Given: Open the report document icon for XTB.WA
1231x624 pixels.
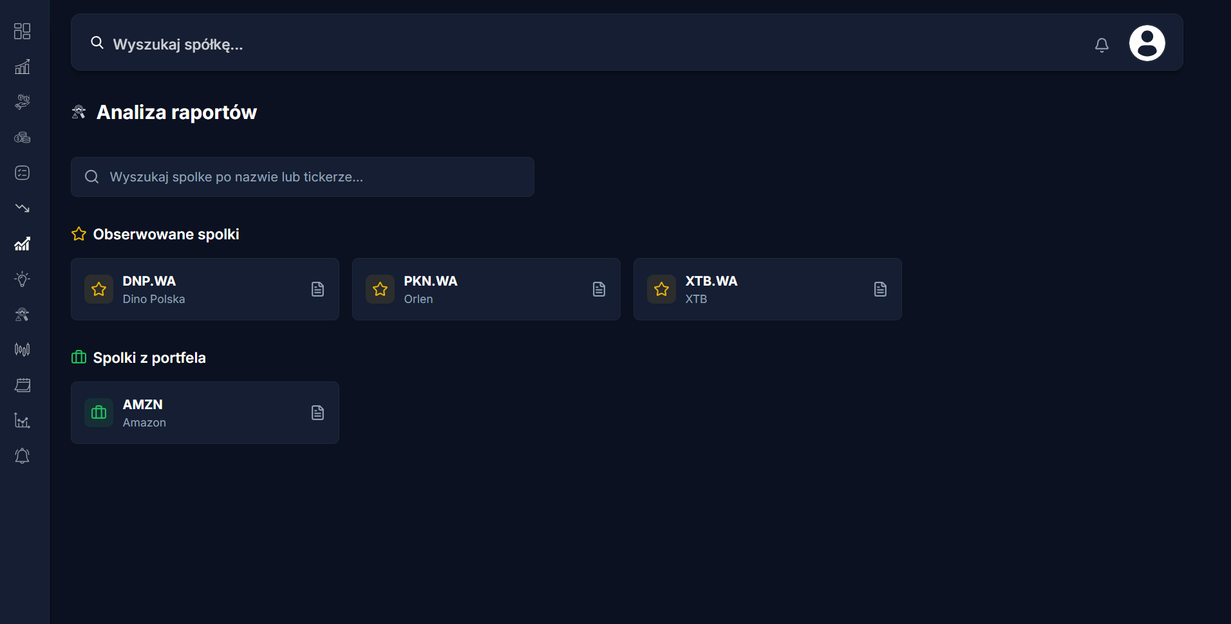Looking at the screenshot, I should point(880,289).
